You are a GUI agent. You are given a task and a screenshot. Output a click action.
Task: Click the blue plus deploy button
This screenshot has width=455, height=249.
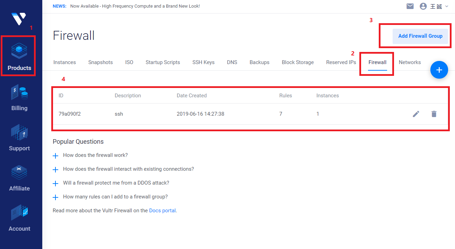coord(439,70)
